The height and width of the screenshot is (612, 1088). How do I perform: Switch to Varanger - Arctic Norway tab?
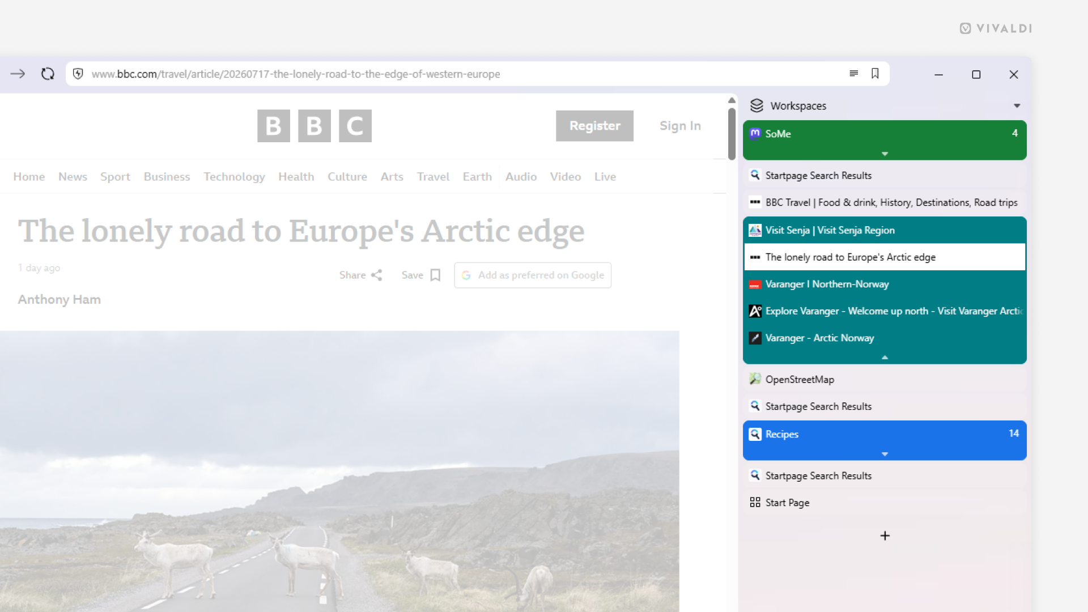click(x=885, y=338)
